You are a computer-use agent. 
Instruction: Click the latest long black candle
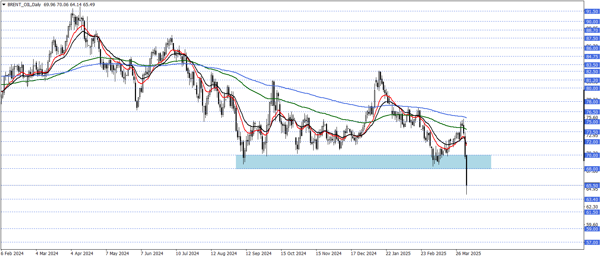pyautogui.click(x=466, y=171)
